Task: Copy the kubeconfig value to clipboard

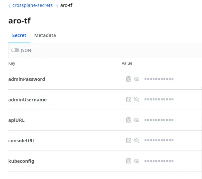Action: 129,161
